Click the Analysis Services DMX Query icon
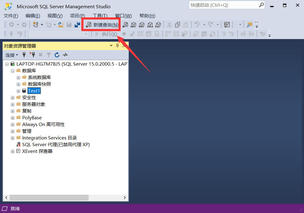This screenshot has width=304, height=213. point(142,25)
